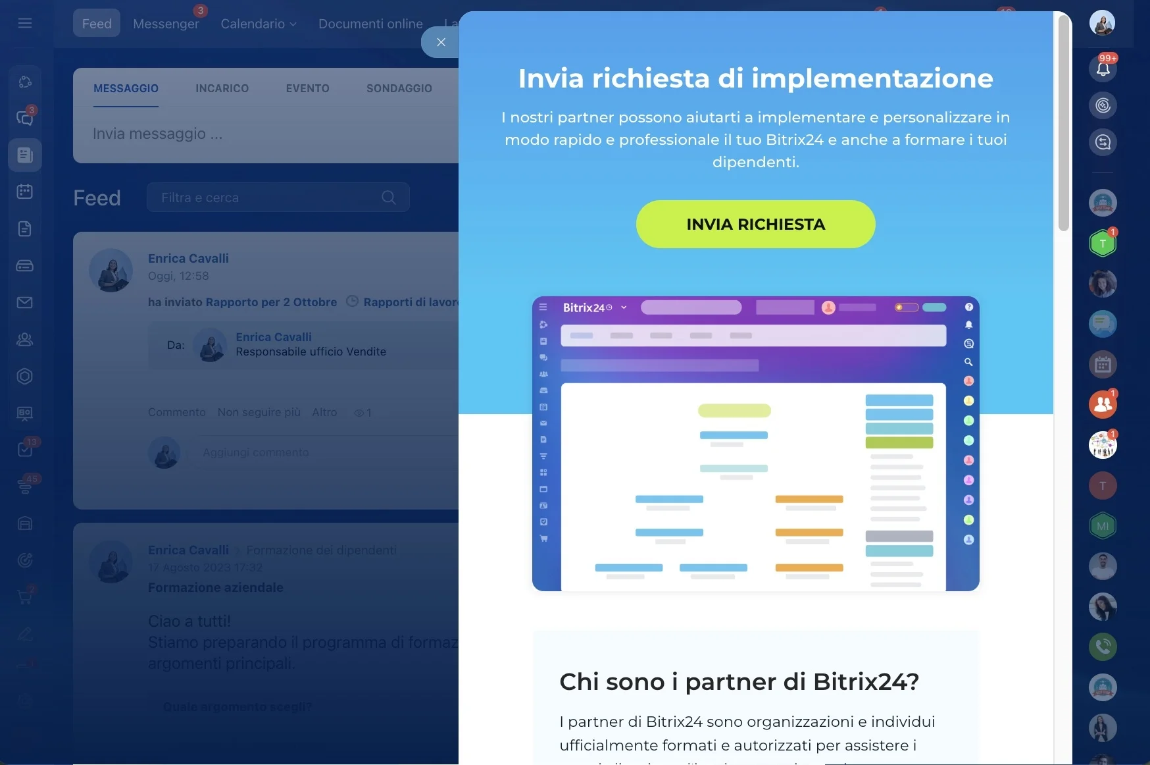Expand the Calendario dropdown in the top menu
1150x765 pixels.
tap(259, 24)
